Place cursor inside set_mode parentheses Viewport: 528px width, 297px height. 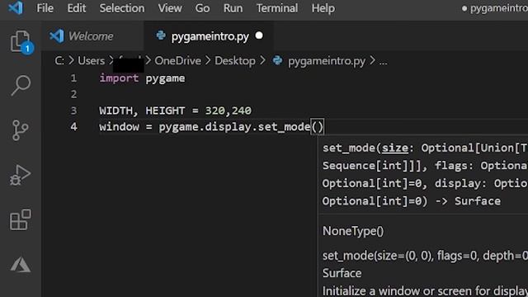tap(317, 127)
